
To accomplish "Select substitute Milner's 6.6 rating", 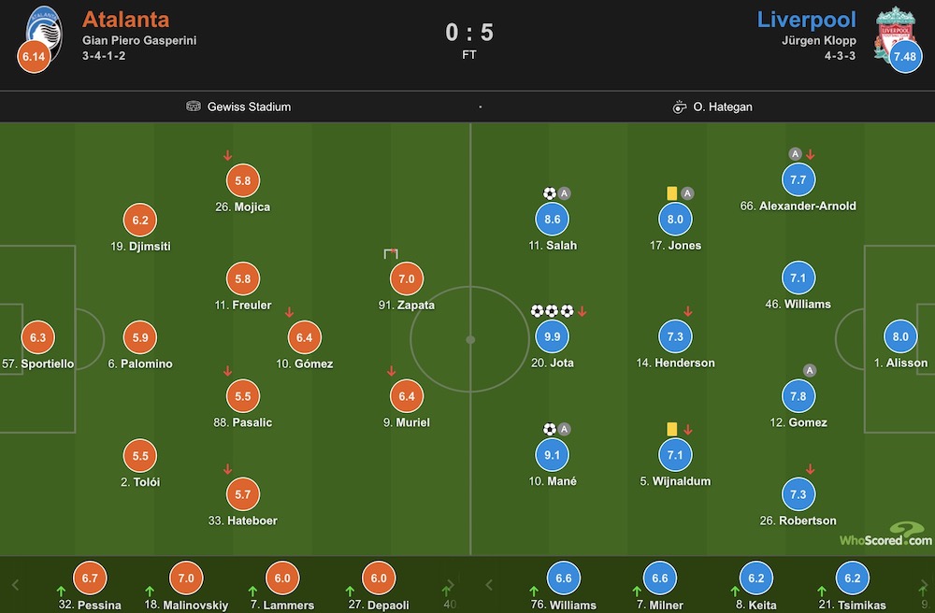I will [x=660, y=577].
